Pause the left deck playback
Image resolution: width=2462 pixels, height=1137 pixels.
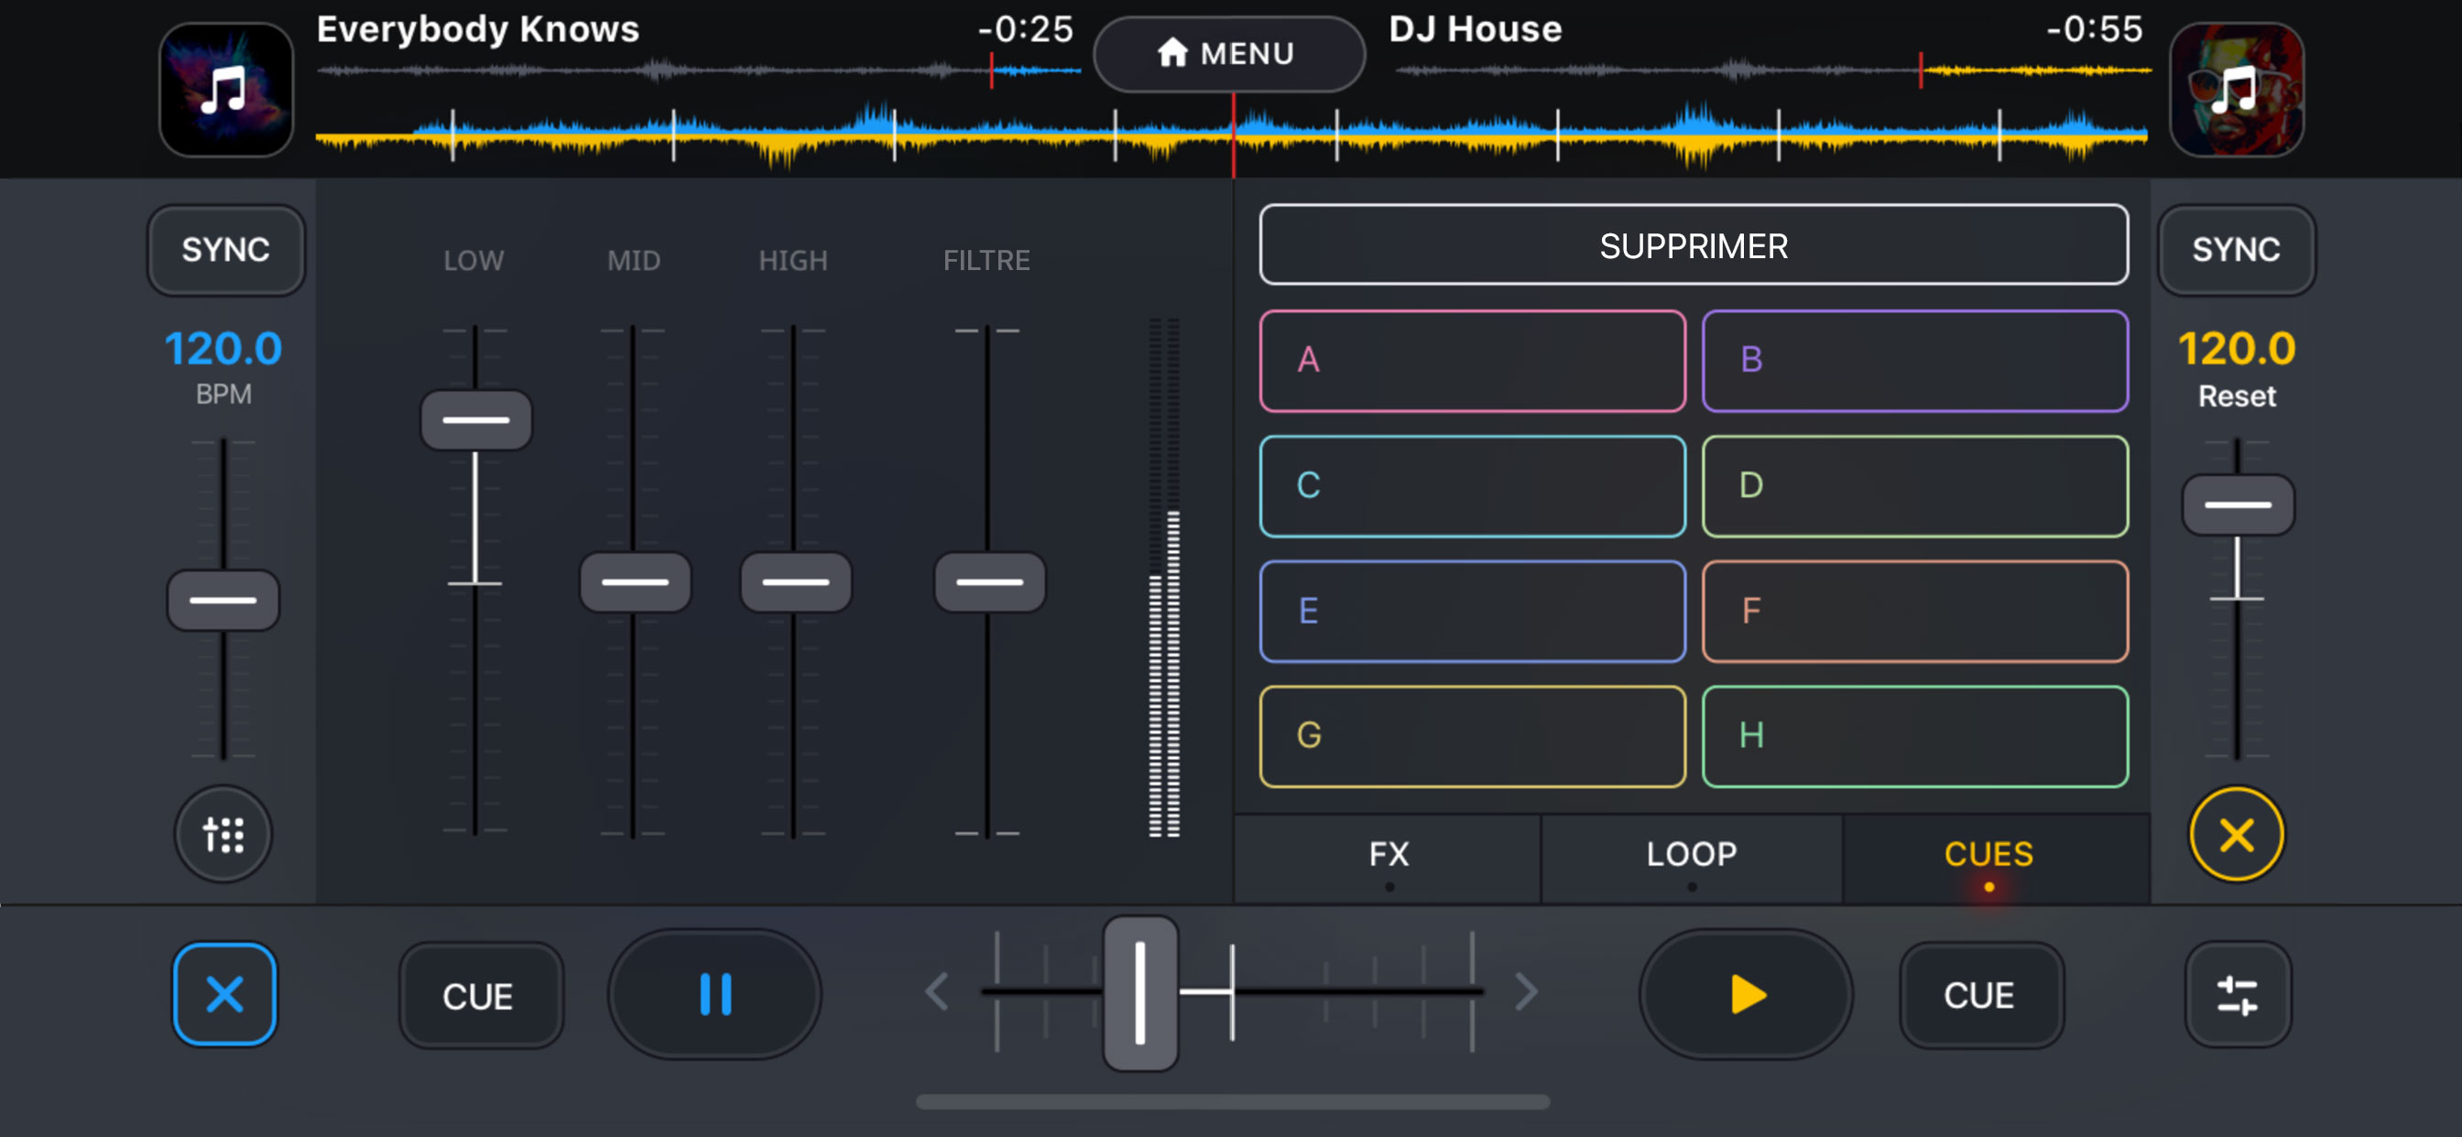[715, 993]
